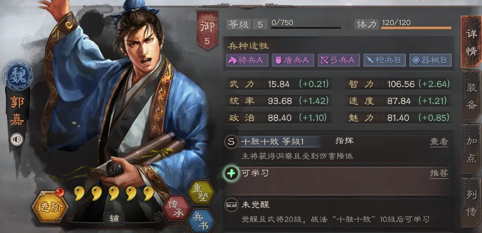The image size is (482, 233).
Task: Select the 骑兵A cavalry aptitude badge
Action: click(x=247, y=60)
